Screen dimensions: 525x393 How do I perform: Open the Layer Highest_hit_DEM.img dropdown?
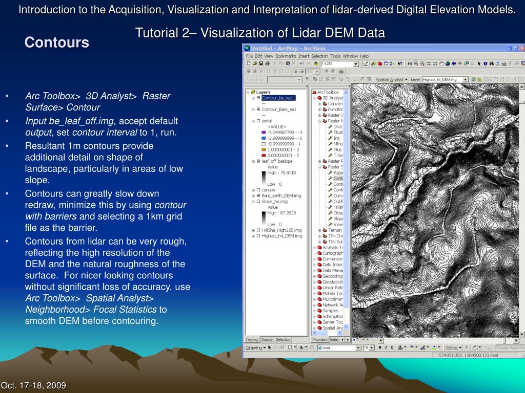pos(466,79)
